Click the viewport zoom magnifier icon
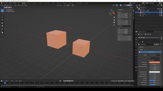Viewport: 163px width, 91px height. [x=114, y=17]
